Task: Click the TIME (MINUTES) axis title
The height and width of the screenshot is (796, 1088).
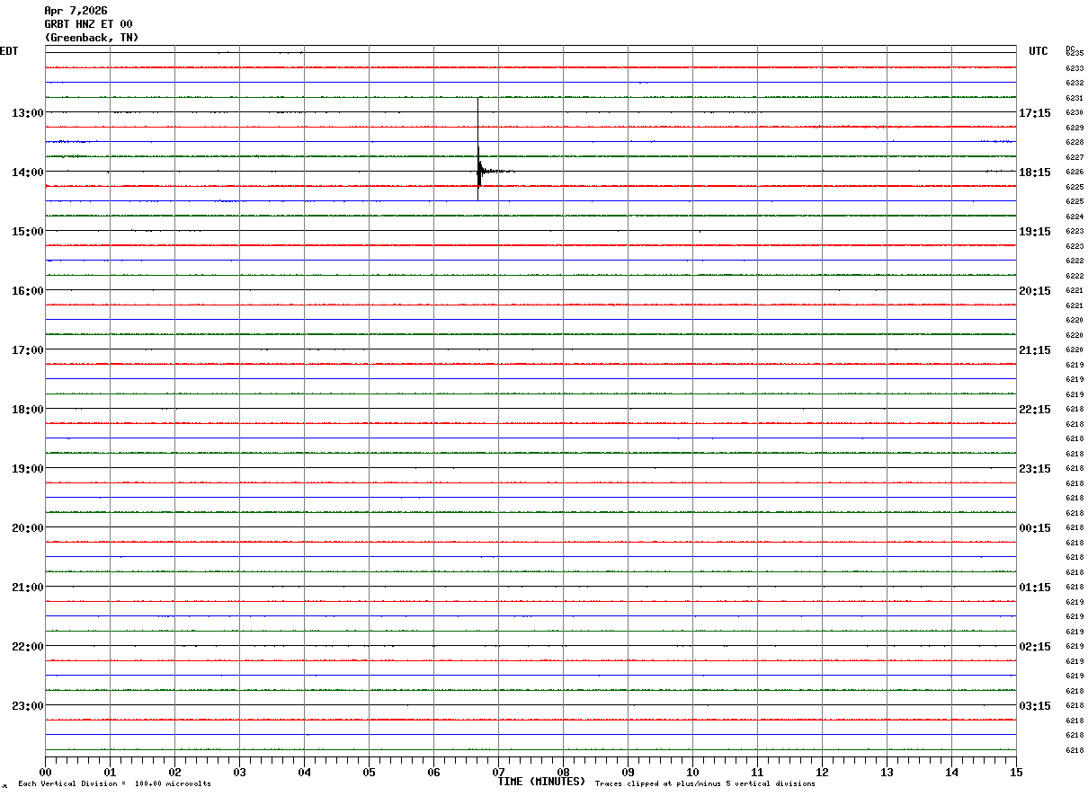Action: 541,782
